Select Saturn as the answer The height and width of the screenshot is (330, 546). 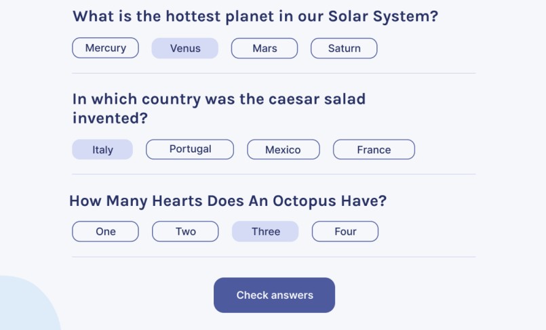pyautogui.click(x=344, y=48)
